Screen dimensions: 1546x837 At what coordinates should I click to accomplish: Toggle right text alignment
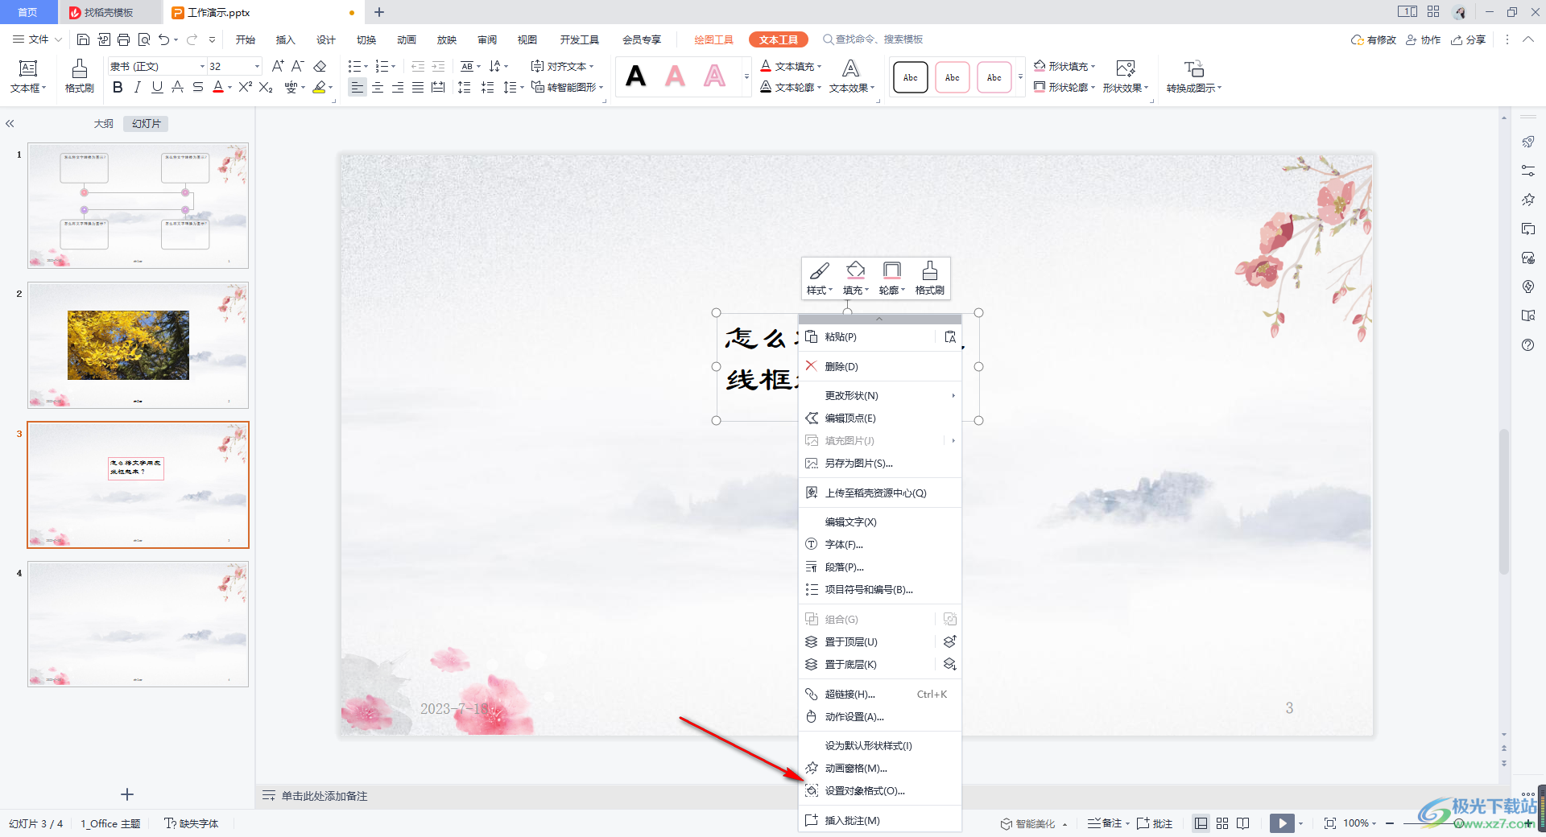point(398,87)
